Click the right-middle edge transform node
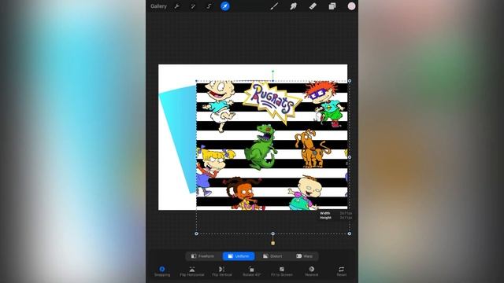This screenshot has height=283, width=504. coord(350,157)
